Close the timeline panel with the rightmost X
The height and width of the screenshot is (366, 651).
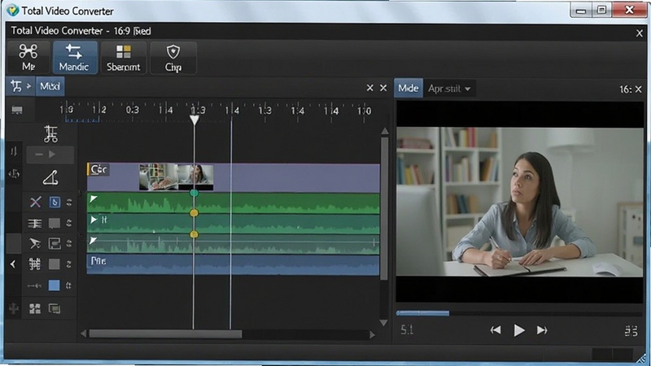coord(383,88)
